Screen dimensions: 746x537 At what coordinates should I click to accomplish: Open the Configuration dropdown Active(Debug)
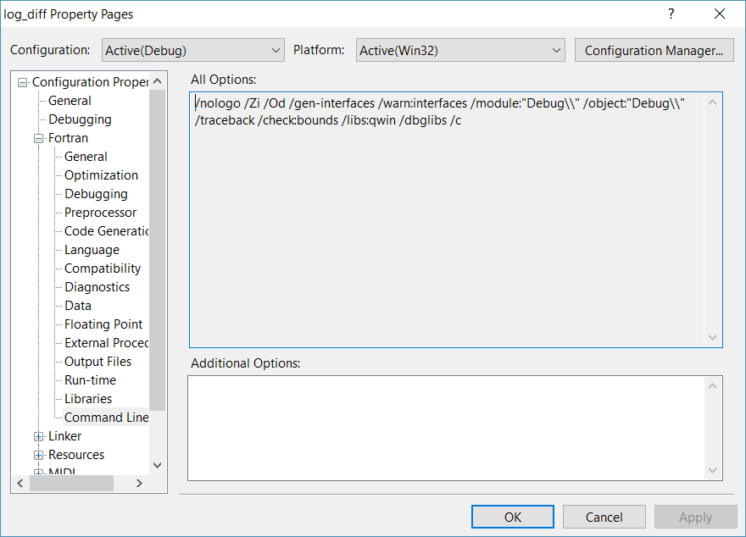(192, 50)
